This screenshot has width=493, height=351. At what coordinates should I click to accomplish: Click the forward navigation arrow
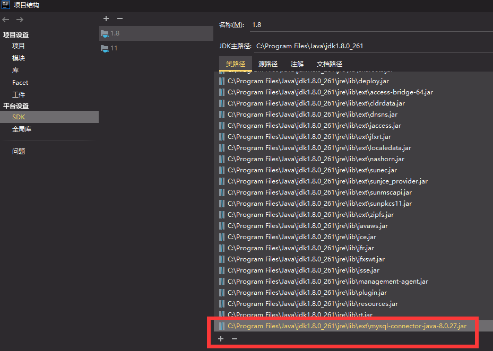click(x=20, y=20)
